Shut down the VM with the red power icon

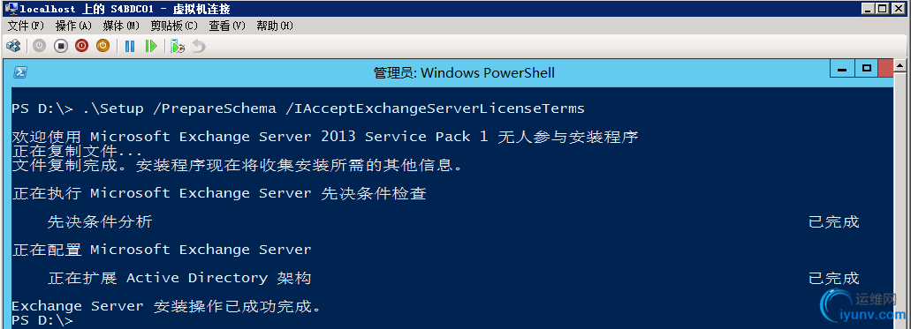pos(81,46)
